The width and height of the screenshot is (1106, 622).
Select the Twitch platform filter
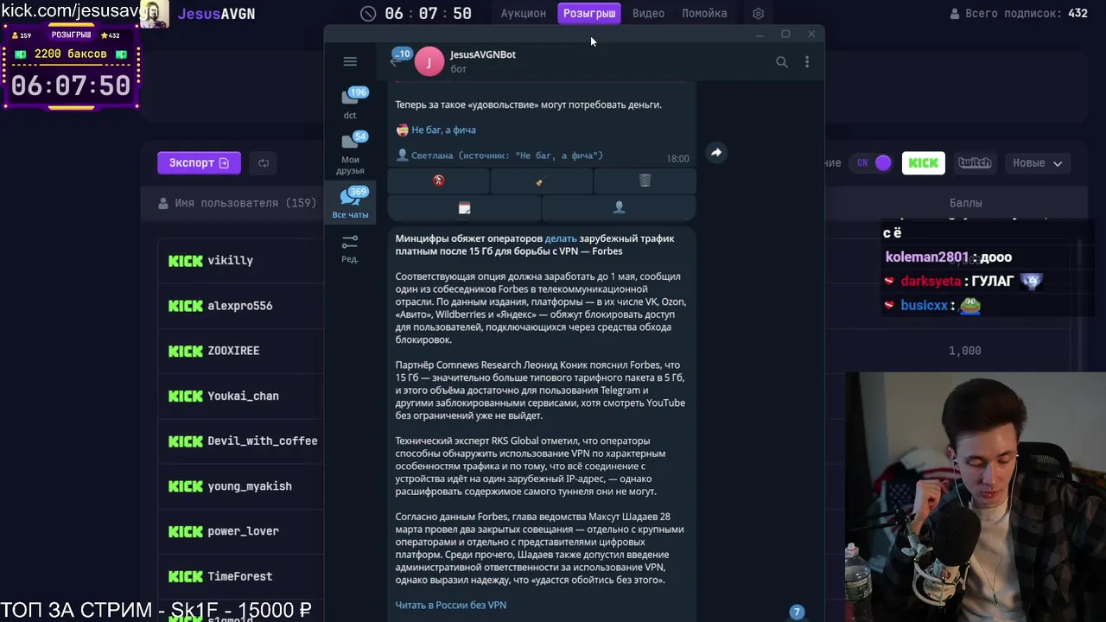pos(975,162)
